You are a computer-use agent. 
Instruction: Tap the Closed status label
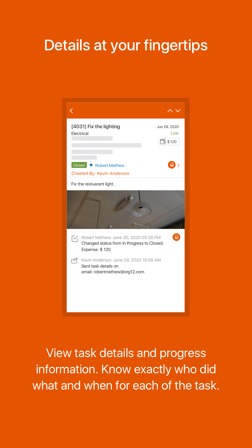(79, 165)
